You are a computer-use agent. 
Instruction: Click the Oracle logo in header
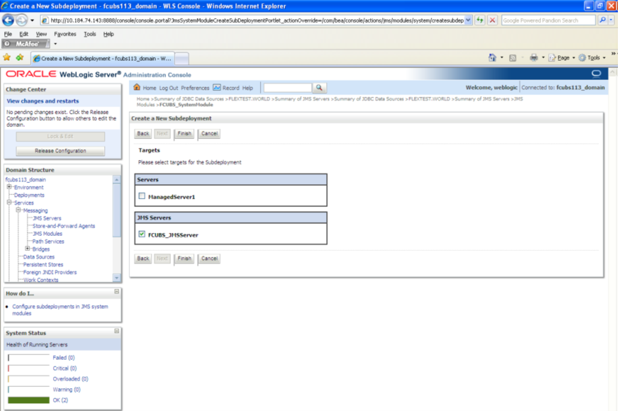pyautogui.click(x=31, y=74)
